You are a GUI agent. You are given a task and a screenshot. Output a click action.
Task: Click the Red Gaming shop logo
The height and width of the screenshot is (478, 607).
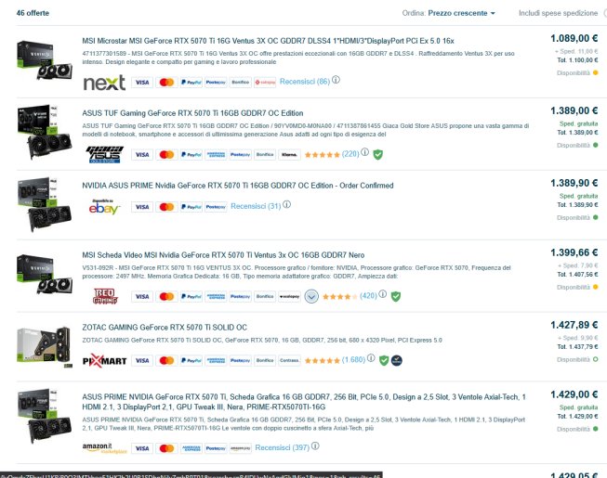point(105,296)
